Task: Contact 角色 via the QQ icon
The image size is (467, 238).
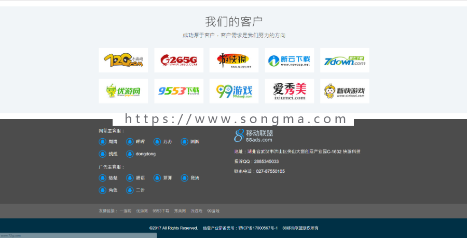Action: (102, 190)
